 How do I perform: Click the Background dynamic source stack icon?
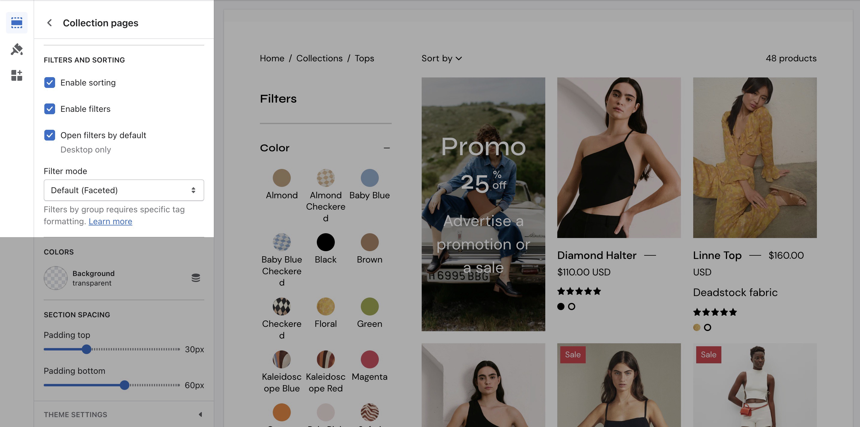[196, 278]
